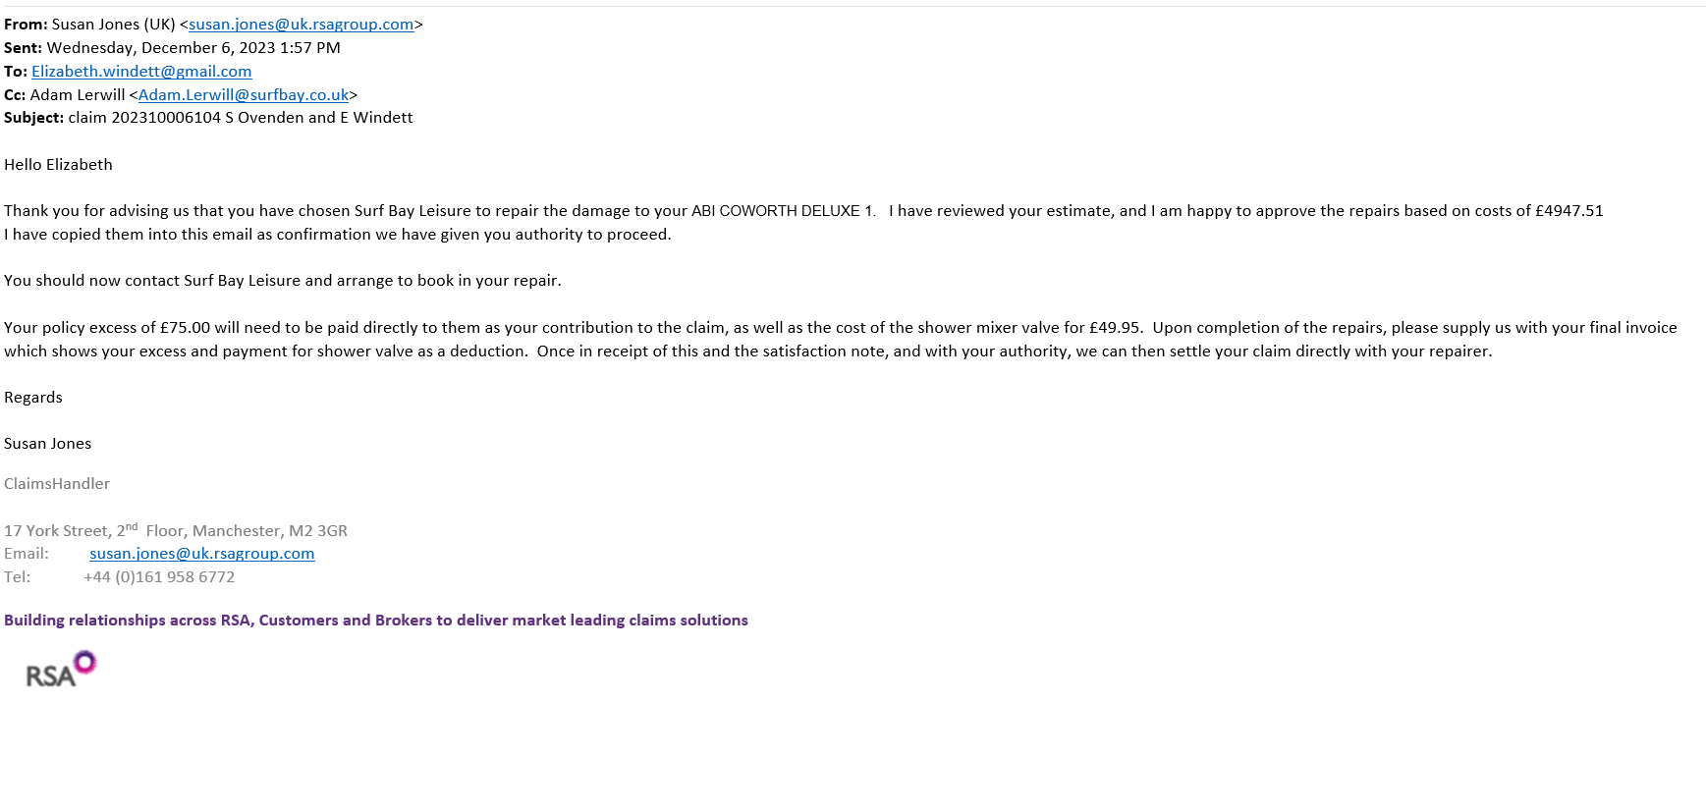Open sender's email link in From header
The height and width of the screenshot is (812, 1706).
[x=301, y=25]
